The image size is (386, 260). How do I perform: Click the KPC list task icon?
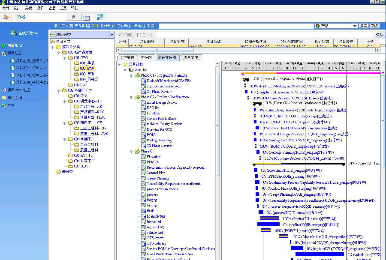tap(143, 108)
